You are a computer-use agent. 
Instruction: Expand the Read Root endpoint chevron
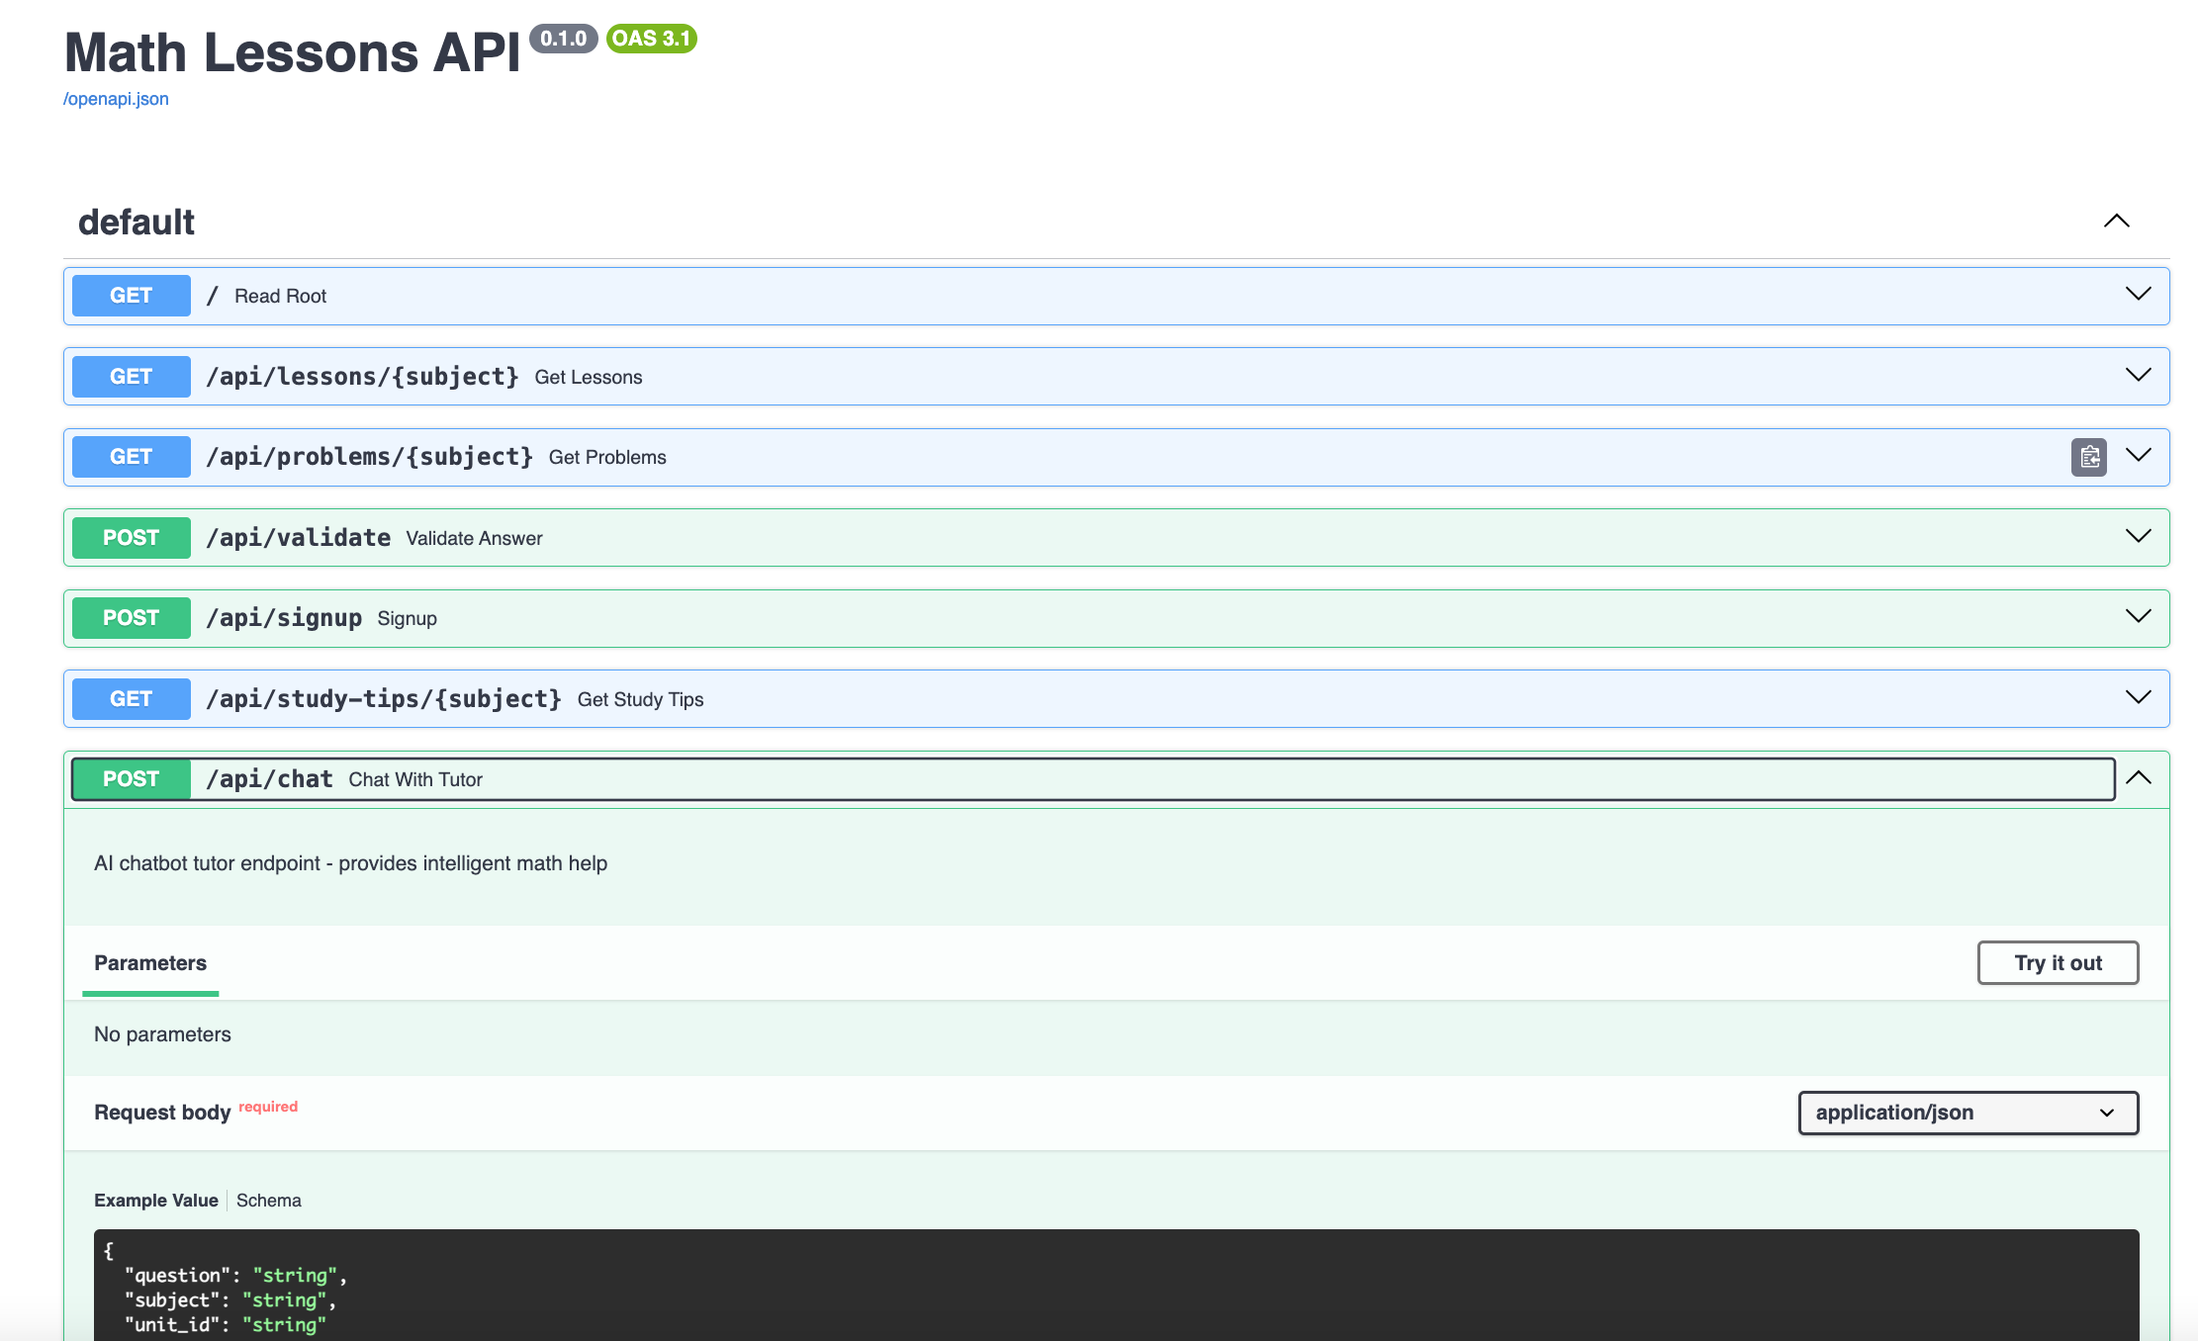coord(2138,295)
